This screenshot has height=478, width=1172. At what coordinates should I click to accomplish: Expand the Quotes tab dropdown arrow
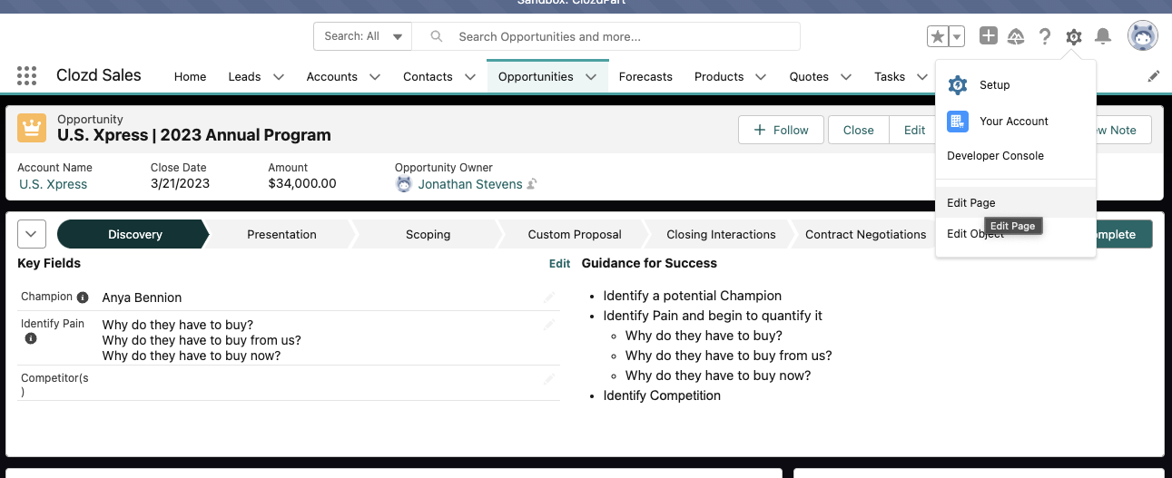click(846, 77)
